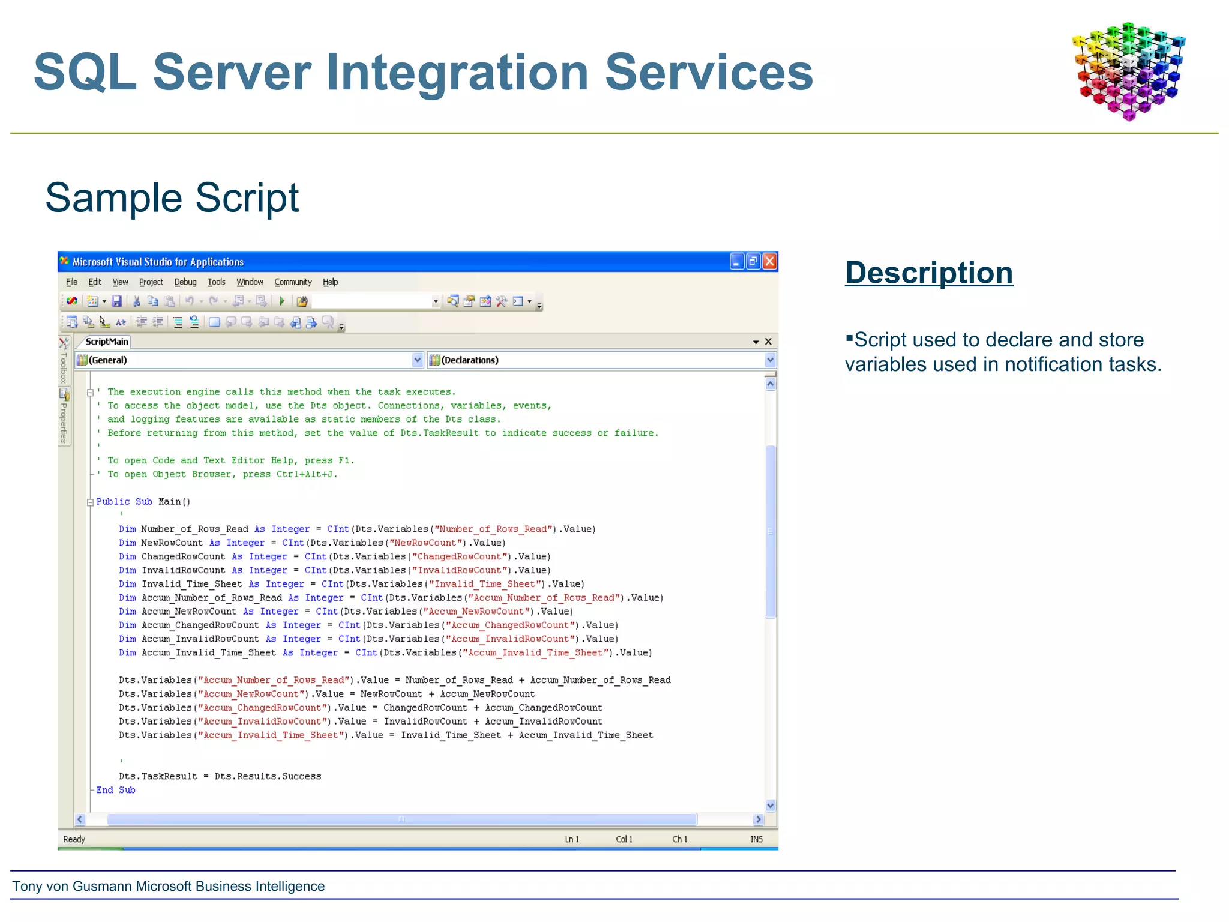The height and width of the screenshot is (922, 1229).
Task: Collapse the Public Sub Main code block
Action: (90, 502)
